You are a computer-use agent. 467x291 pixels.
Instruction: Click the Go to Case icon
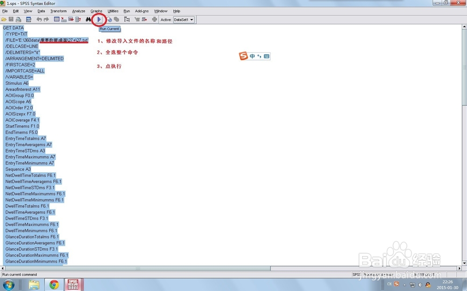pos(64,20)
